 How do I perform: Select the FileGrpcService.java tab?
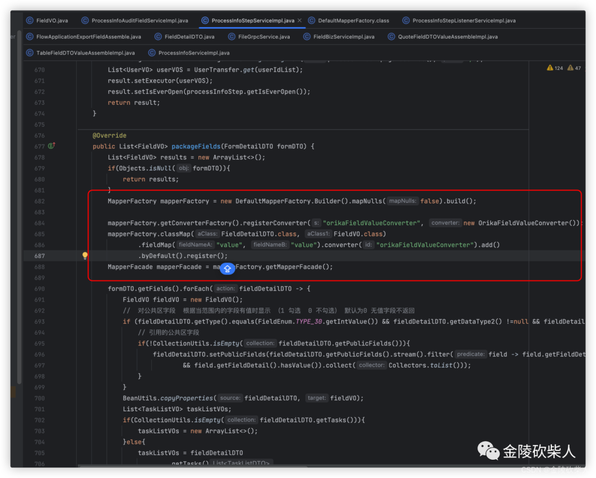[259, 37]
